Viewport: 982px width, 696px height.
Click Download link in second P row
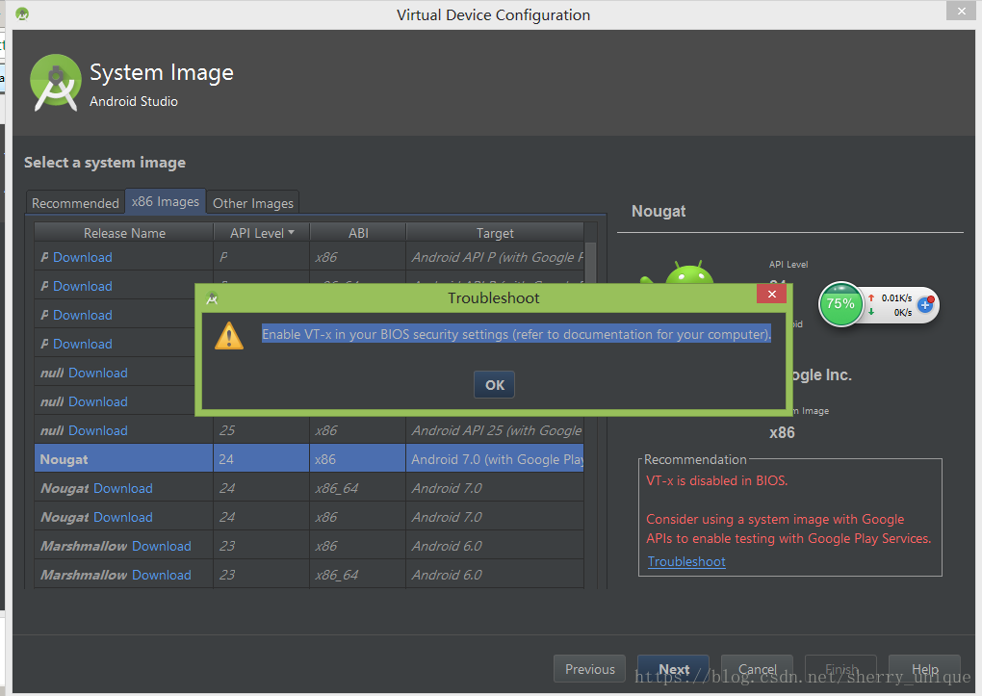click(83, 286)
